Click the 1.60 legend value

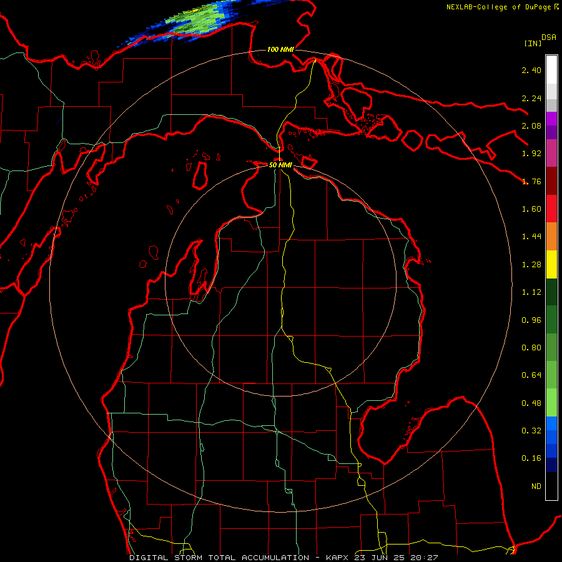(531, 209)
